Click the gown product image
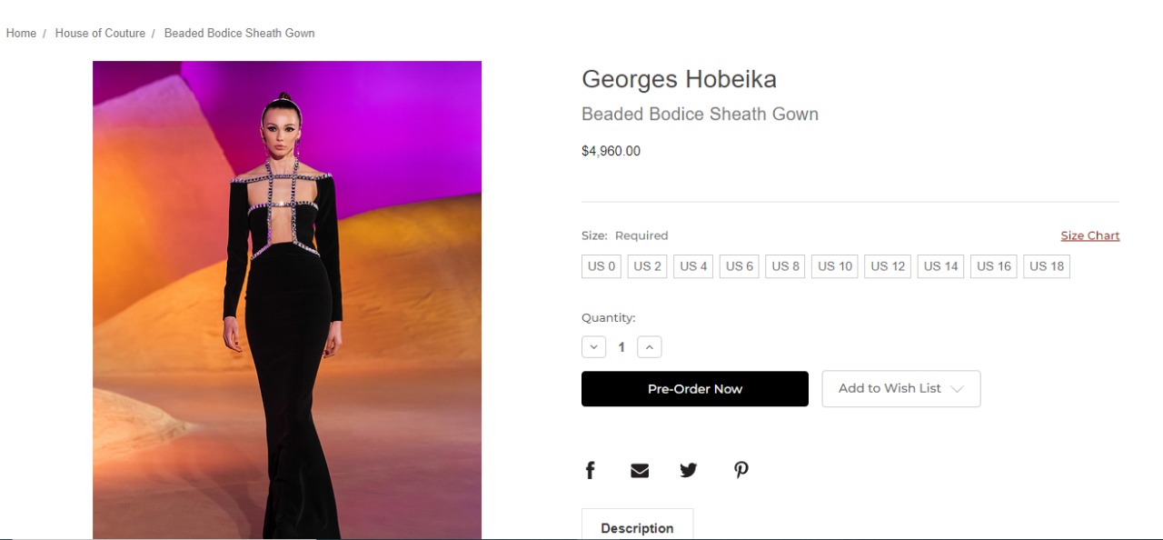The image size is (1163, 540). [287, 300]
